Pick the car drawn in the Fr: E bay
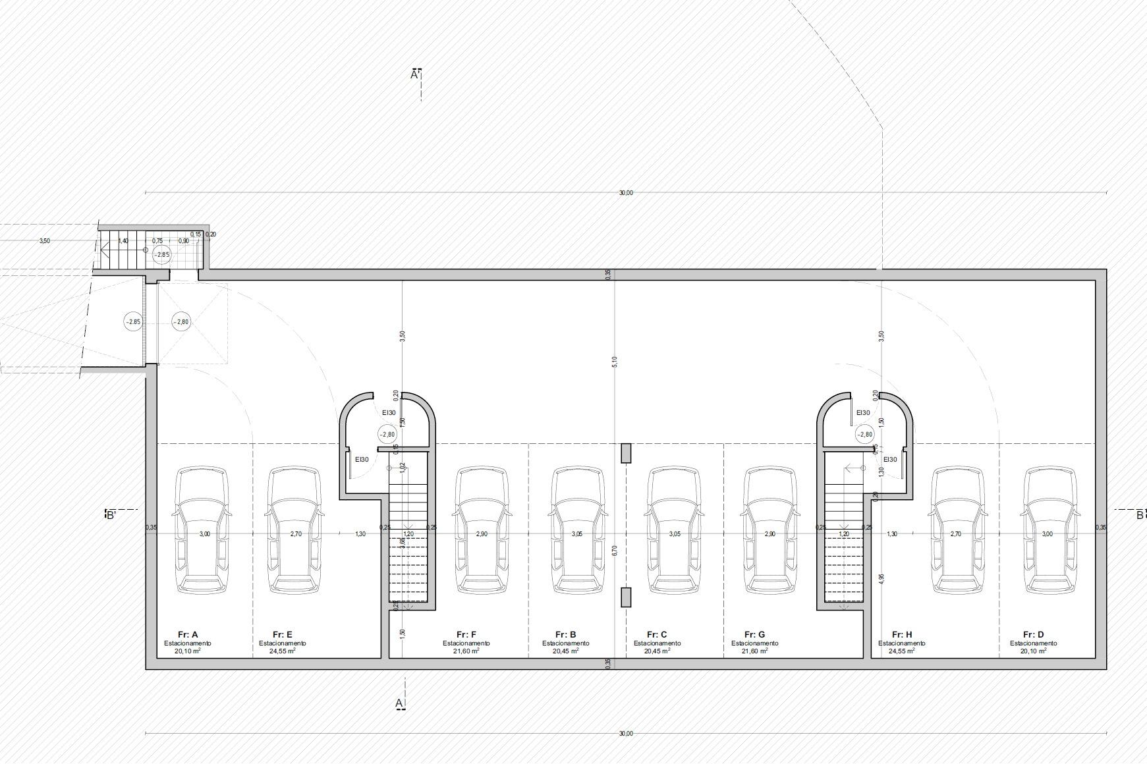The image size is (1147, 764). click(x=294, y=530)
